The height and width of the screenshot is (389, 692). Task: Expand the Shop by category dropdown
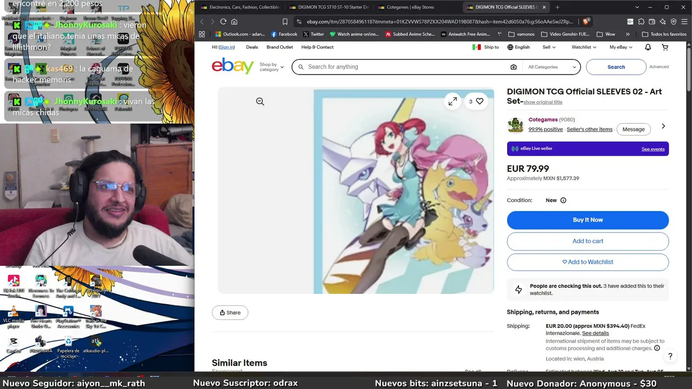pyautogui.click(x=271, y=67)
